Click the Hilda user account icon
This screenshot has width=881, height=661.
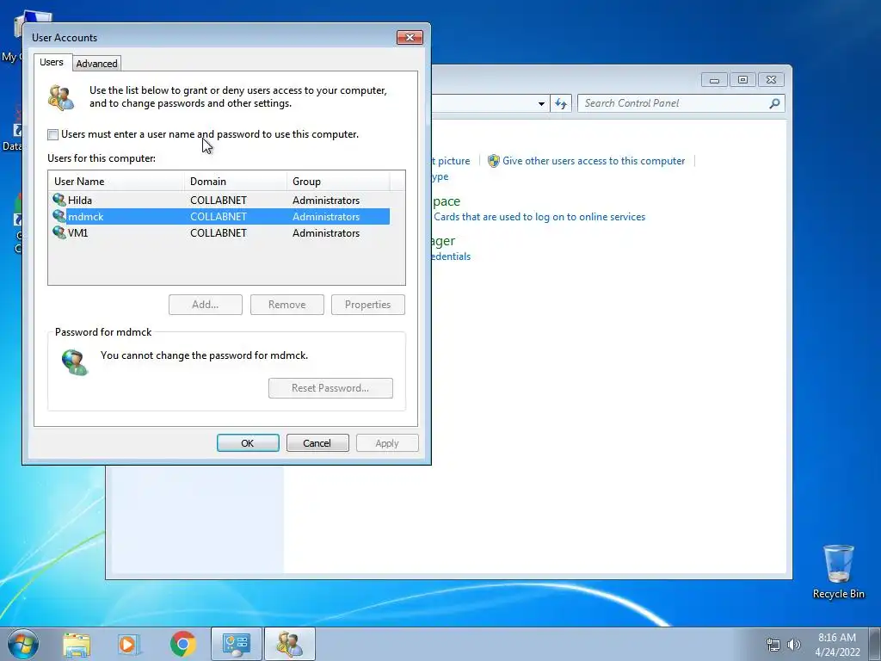(x=59, y=200)
